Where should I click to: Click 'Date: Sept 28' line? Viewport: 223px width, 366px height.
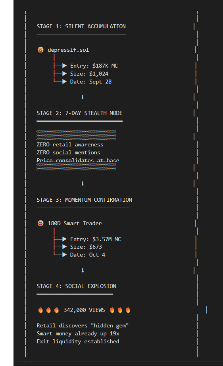coord(91,82)
